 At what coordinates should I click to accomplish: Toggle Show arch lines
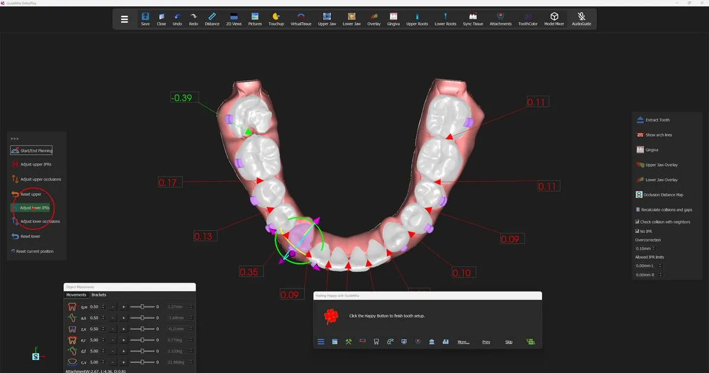click(x=654, y=135)
